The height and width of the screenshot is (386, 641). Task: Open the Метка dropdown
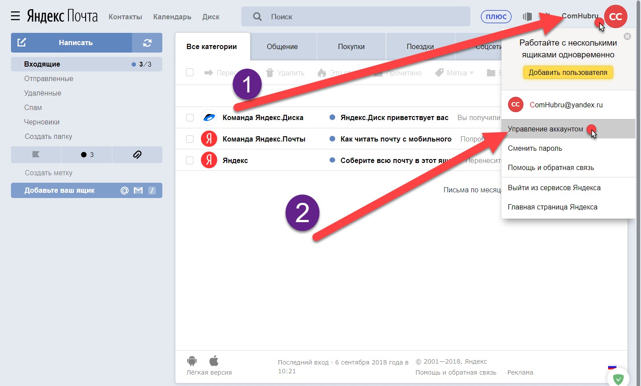pos(455,73)
